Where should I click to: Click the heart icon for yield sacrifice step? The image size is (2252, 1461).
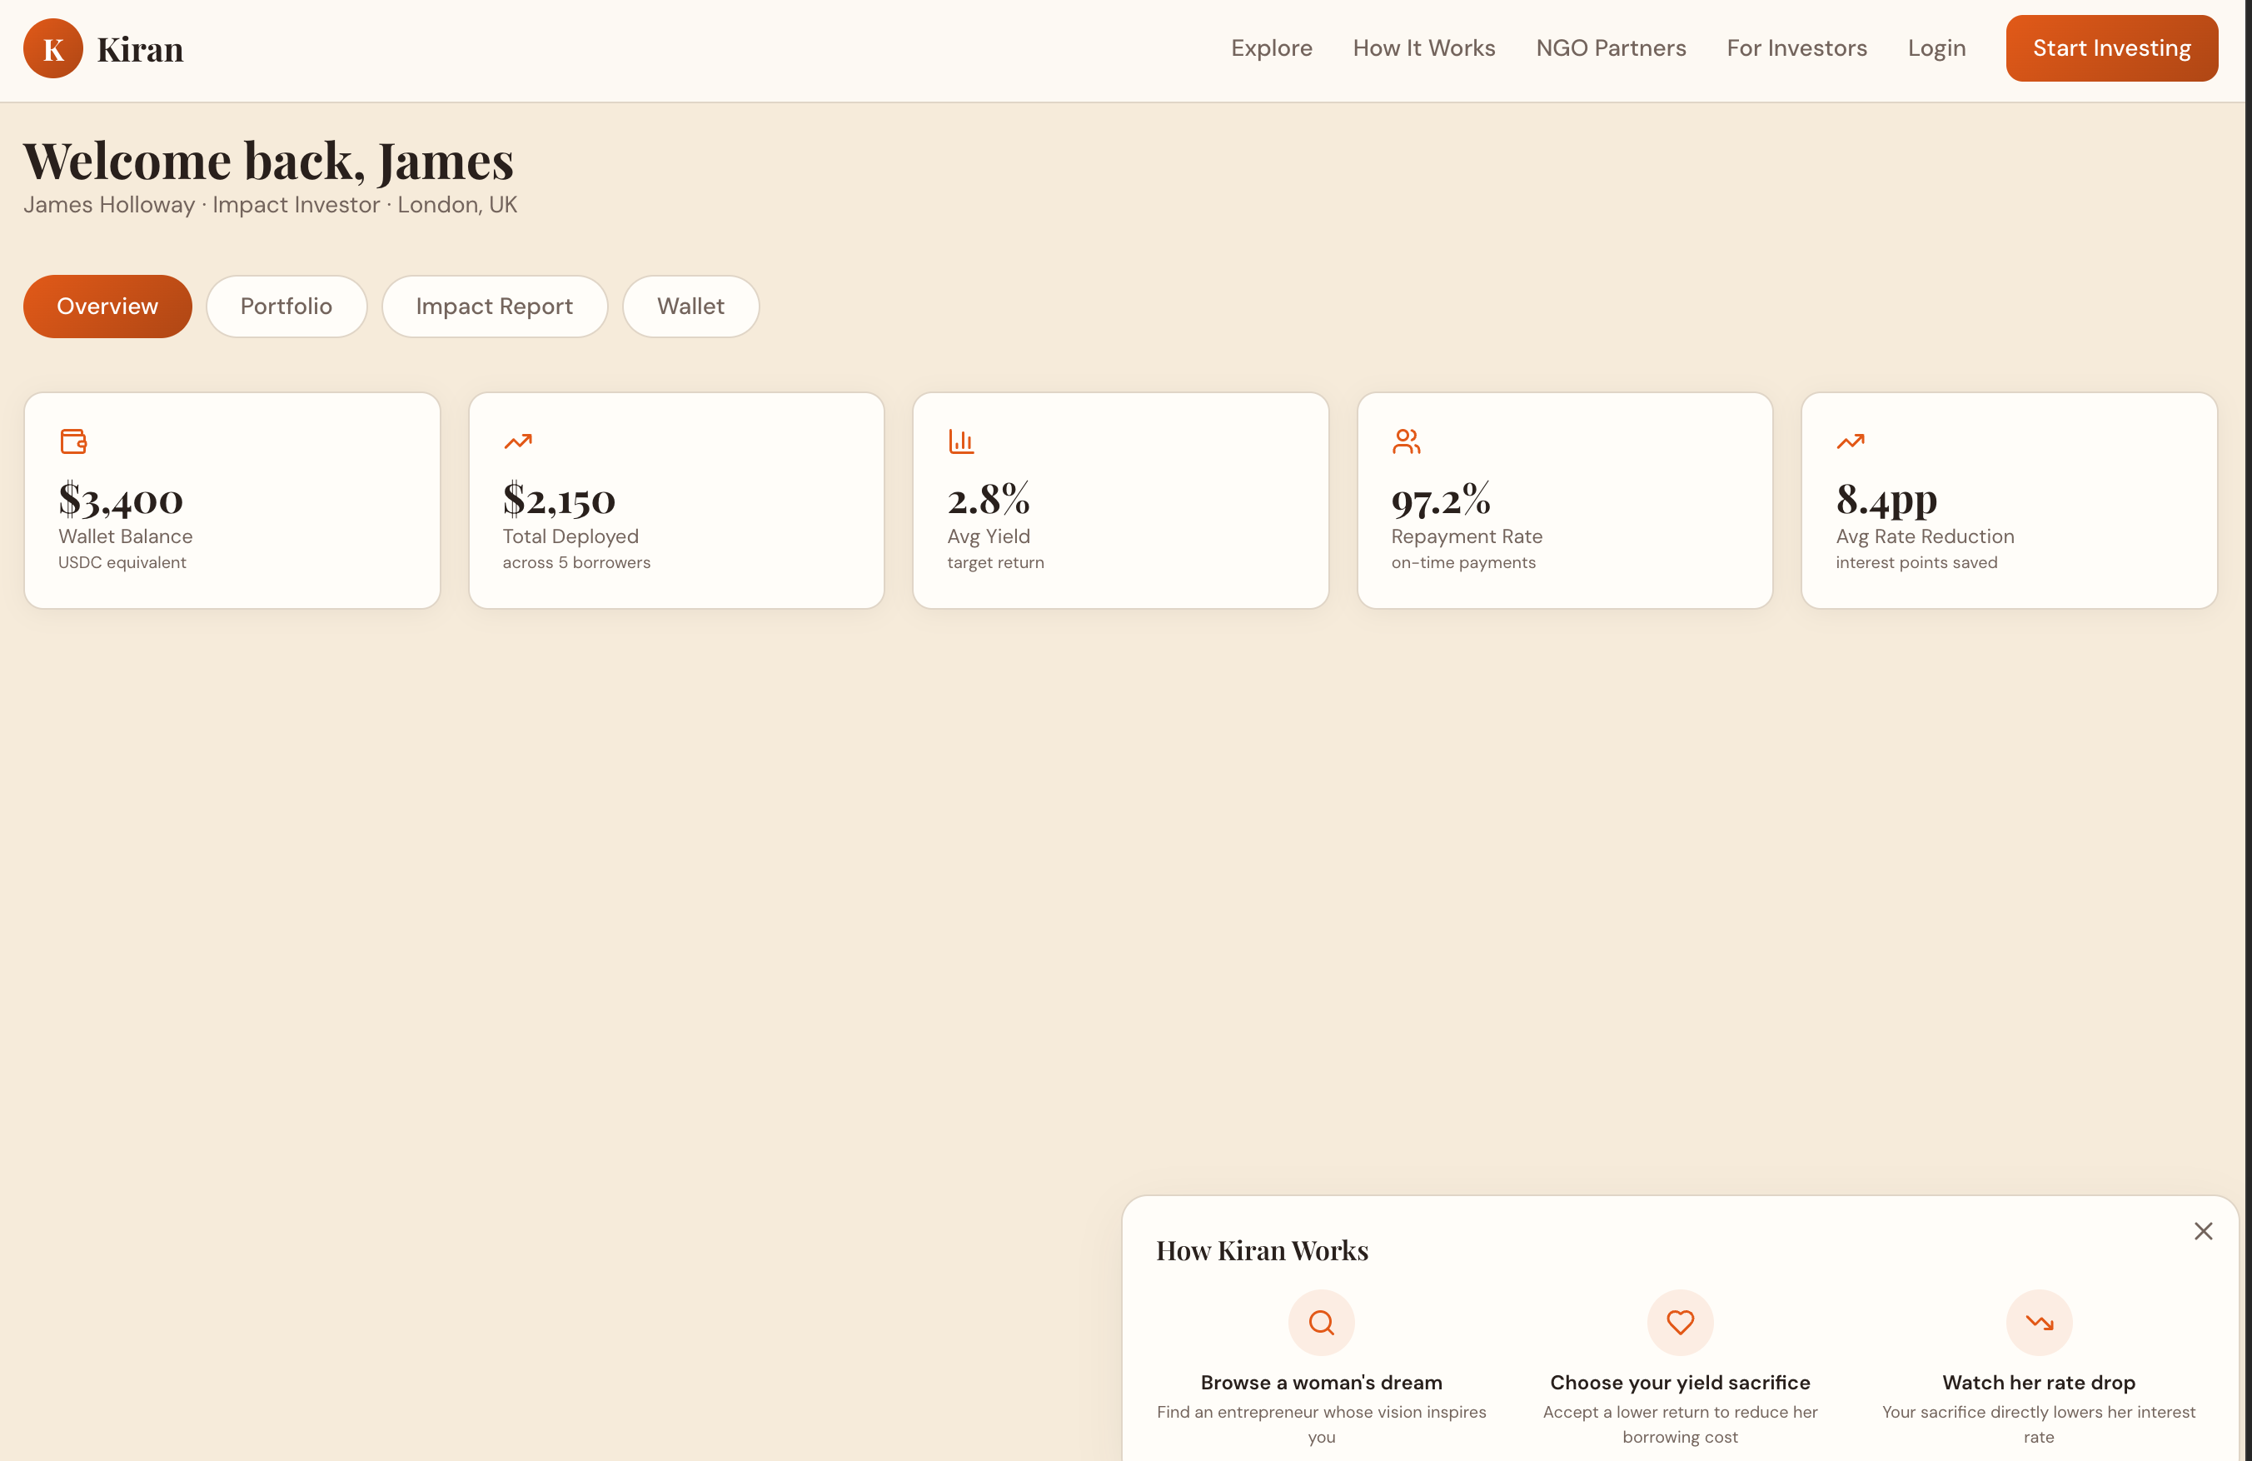(1680, 1322)
